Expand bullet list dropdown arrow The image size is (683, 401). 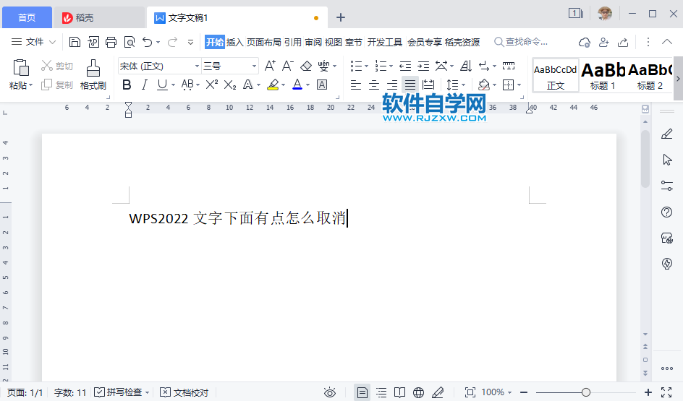tap(366, 66)
